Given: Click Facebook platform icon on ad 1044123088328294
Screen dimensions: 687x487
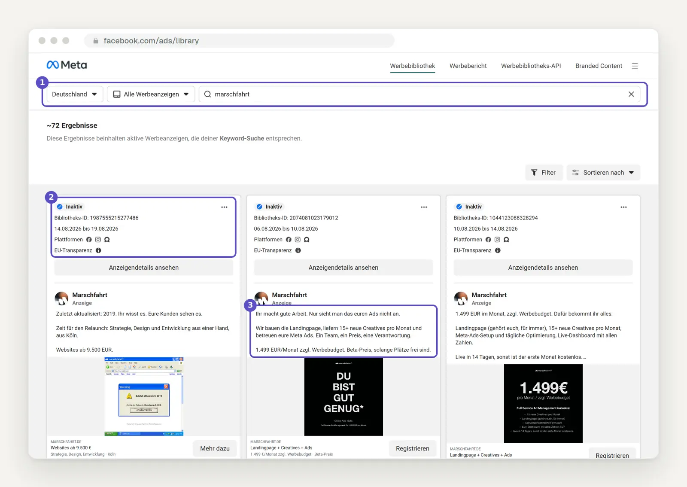Looking at the screenshot, I should click(x=488, y=240).
